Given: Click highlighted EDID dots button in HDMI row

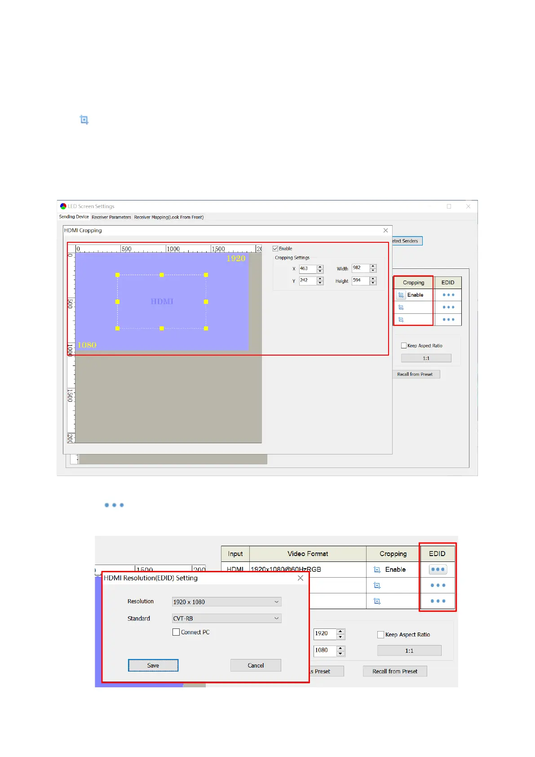Looking at the screenshot, I should (x=438, y=570).
